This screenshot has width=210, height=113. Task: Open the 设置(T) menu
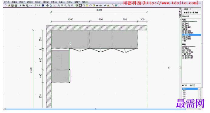(77, 2)
